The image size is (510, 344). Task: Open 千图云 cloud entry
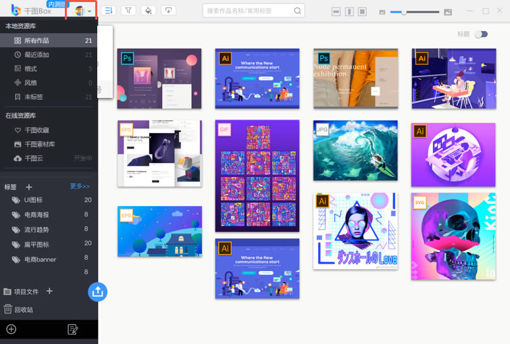(x=49, y=158)
